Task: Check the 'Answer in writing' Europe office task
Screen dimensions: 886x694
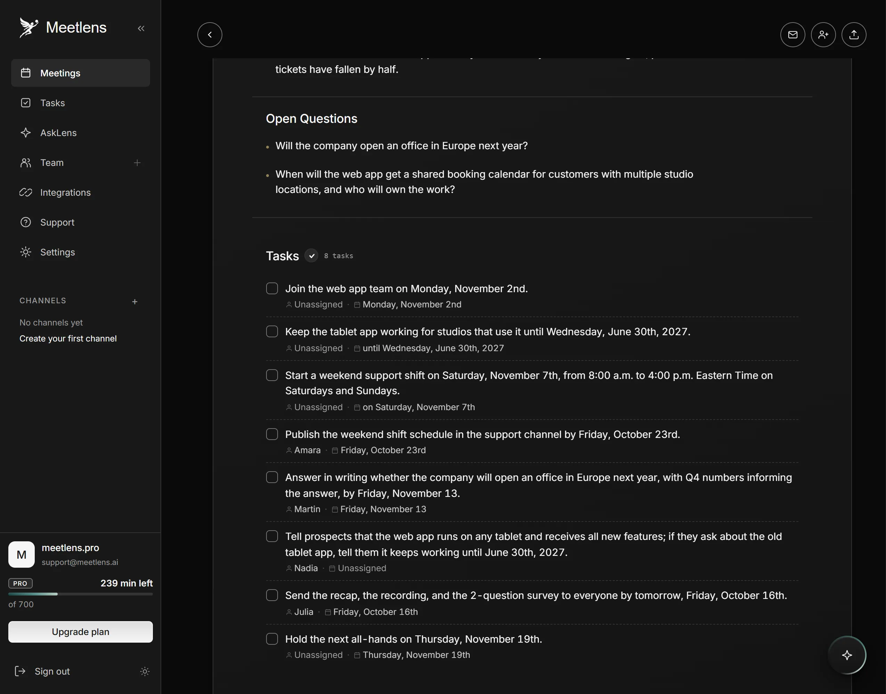Action: point(272,477)
